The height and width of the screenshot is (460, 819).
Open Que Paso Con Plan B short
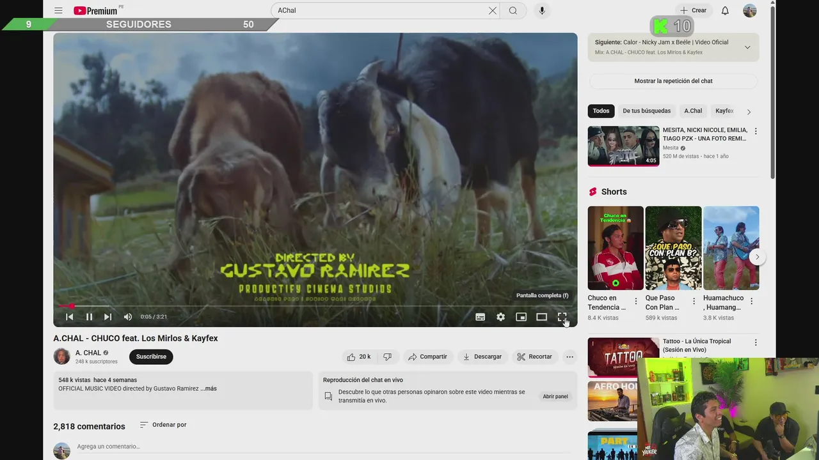(673, 248)
